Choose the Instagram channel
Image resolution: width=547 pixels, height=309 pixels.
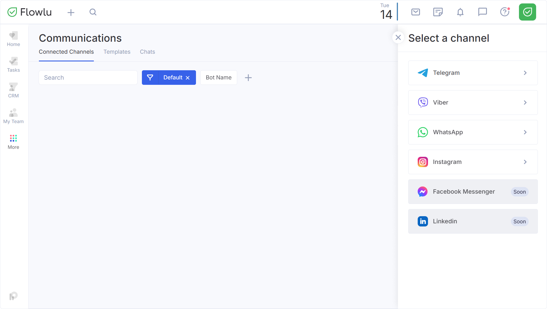point(473,162)
